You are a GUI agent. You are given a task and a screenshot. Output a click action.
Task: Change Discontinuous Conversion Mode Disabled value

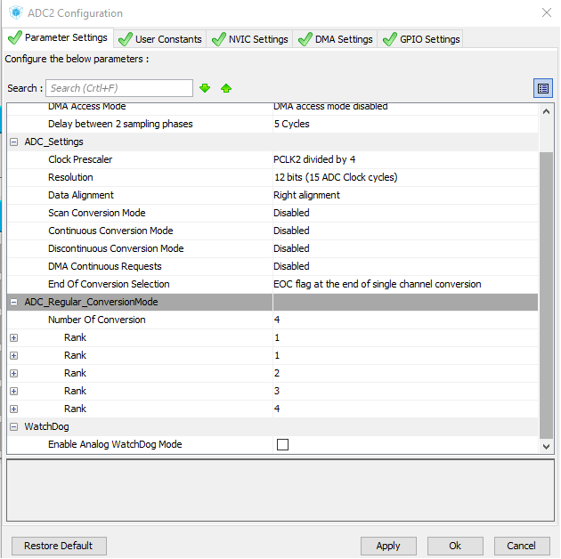pos(291,248)
